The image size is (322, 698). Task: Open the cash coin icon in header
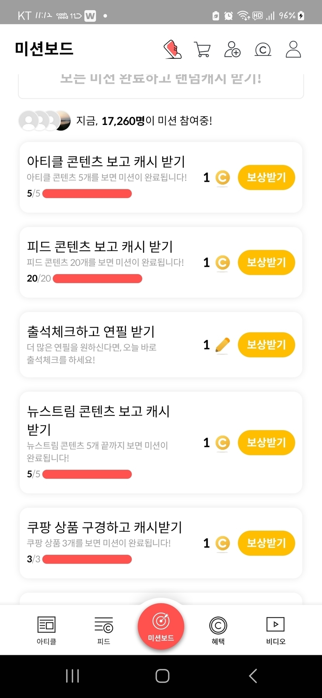click(x=263, y=50)
